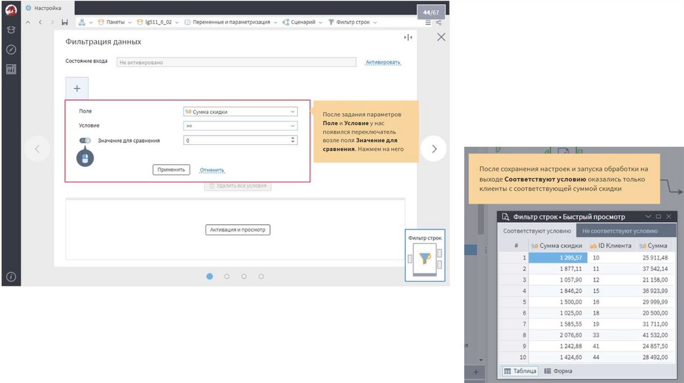Image resolution: width=684 pixels, height=383 pixels.
Task: Click the comparison value stepper arrows
Action: click(x=293, y=140)
